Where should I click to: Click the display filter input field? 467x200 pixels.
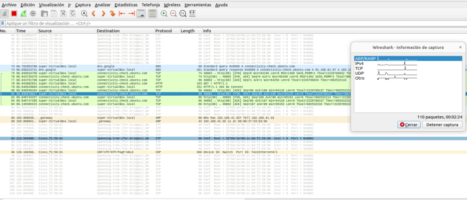tap(182, 23)
